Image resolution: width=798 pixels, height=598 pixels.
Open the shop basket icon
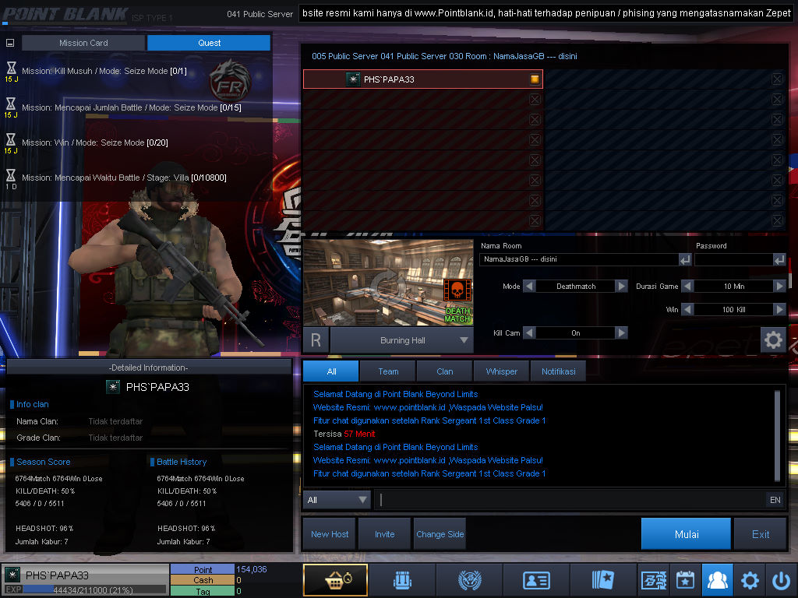coord(334,580)
